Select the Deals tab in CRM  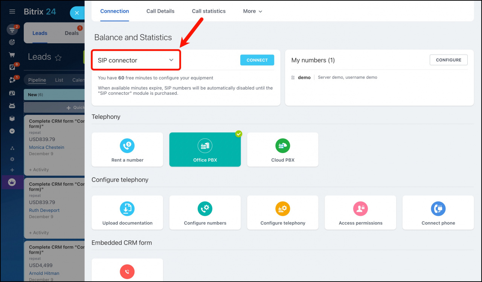click(x=72, y=33)
